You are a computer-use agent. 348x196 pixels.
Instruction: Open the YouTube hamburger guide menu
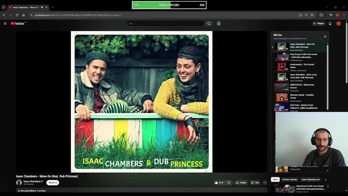(x=5, y=23)
